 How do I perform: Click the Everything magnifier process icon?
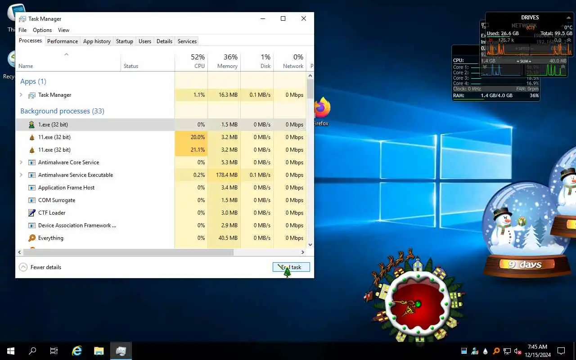[32, 238]
